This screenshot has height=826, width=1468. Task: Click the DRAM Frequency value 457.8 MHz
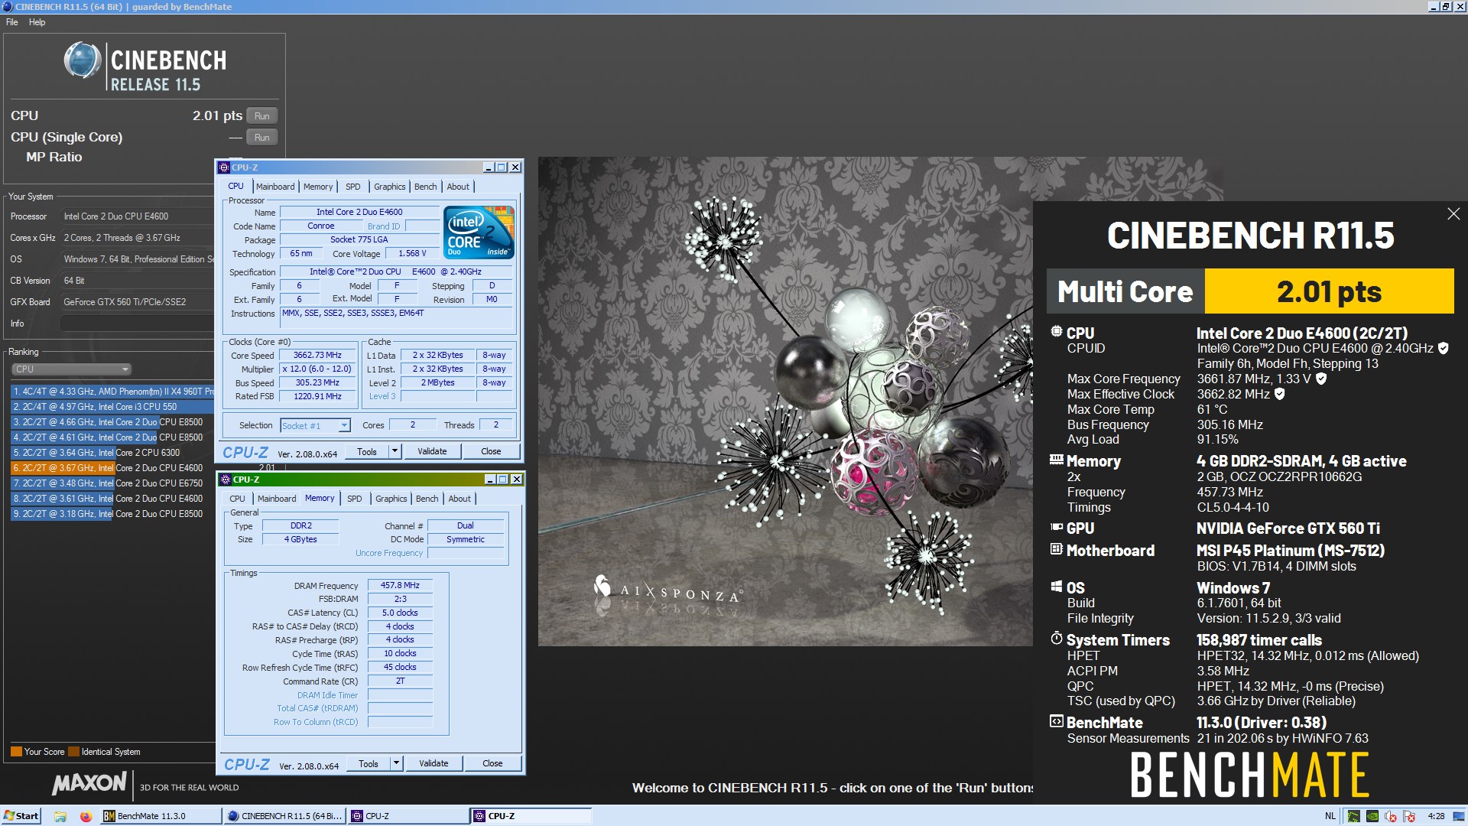[400, 585]
